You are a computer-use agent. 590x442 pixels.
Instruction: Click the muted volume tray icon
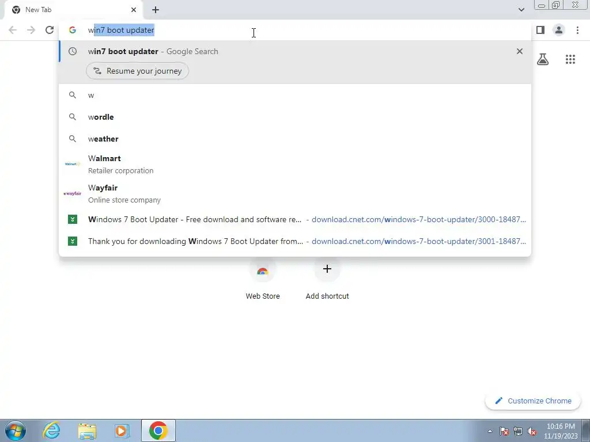pyautogui.click(x=532, y=431)
